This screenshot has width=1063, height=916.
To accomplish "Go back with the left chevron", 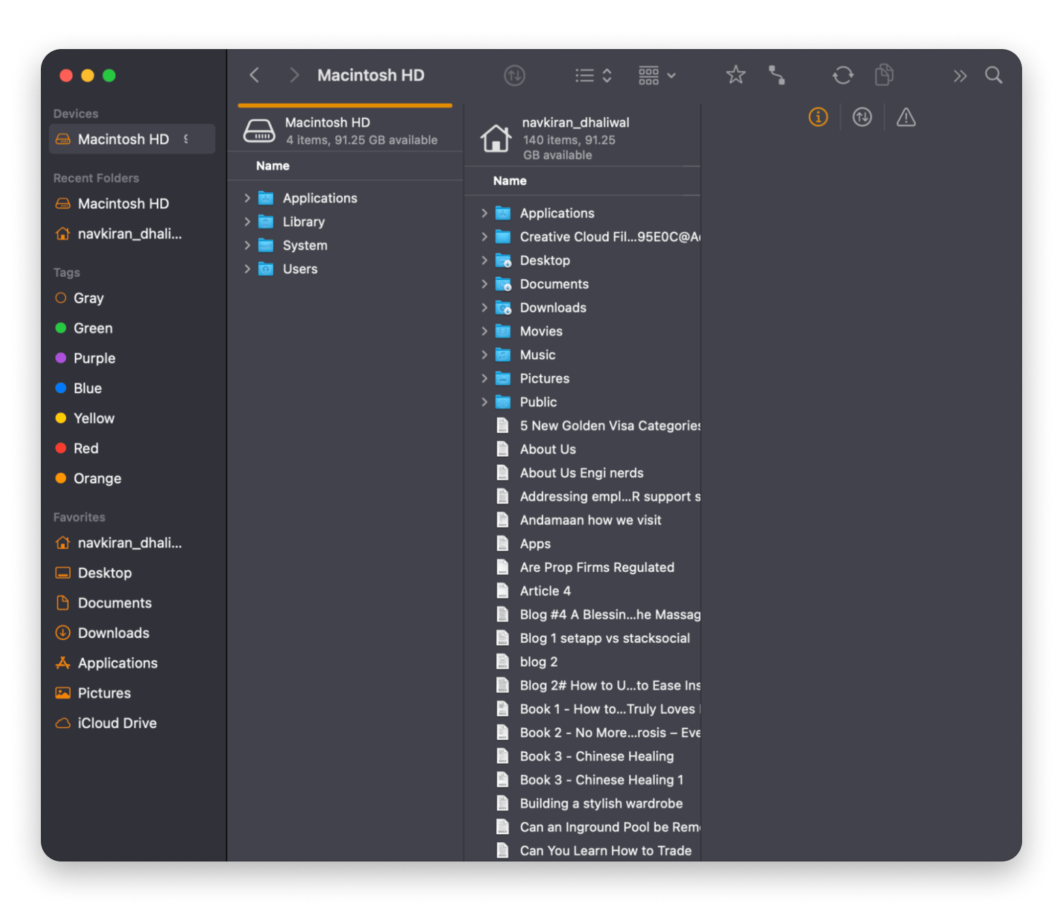I will pos(254,75).
